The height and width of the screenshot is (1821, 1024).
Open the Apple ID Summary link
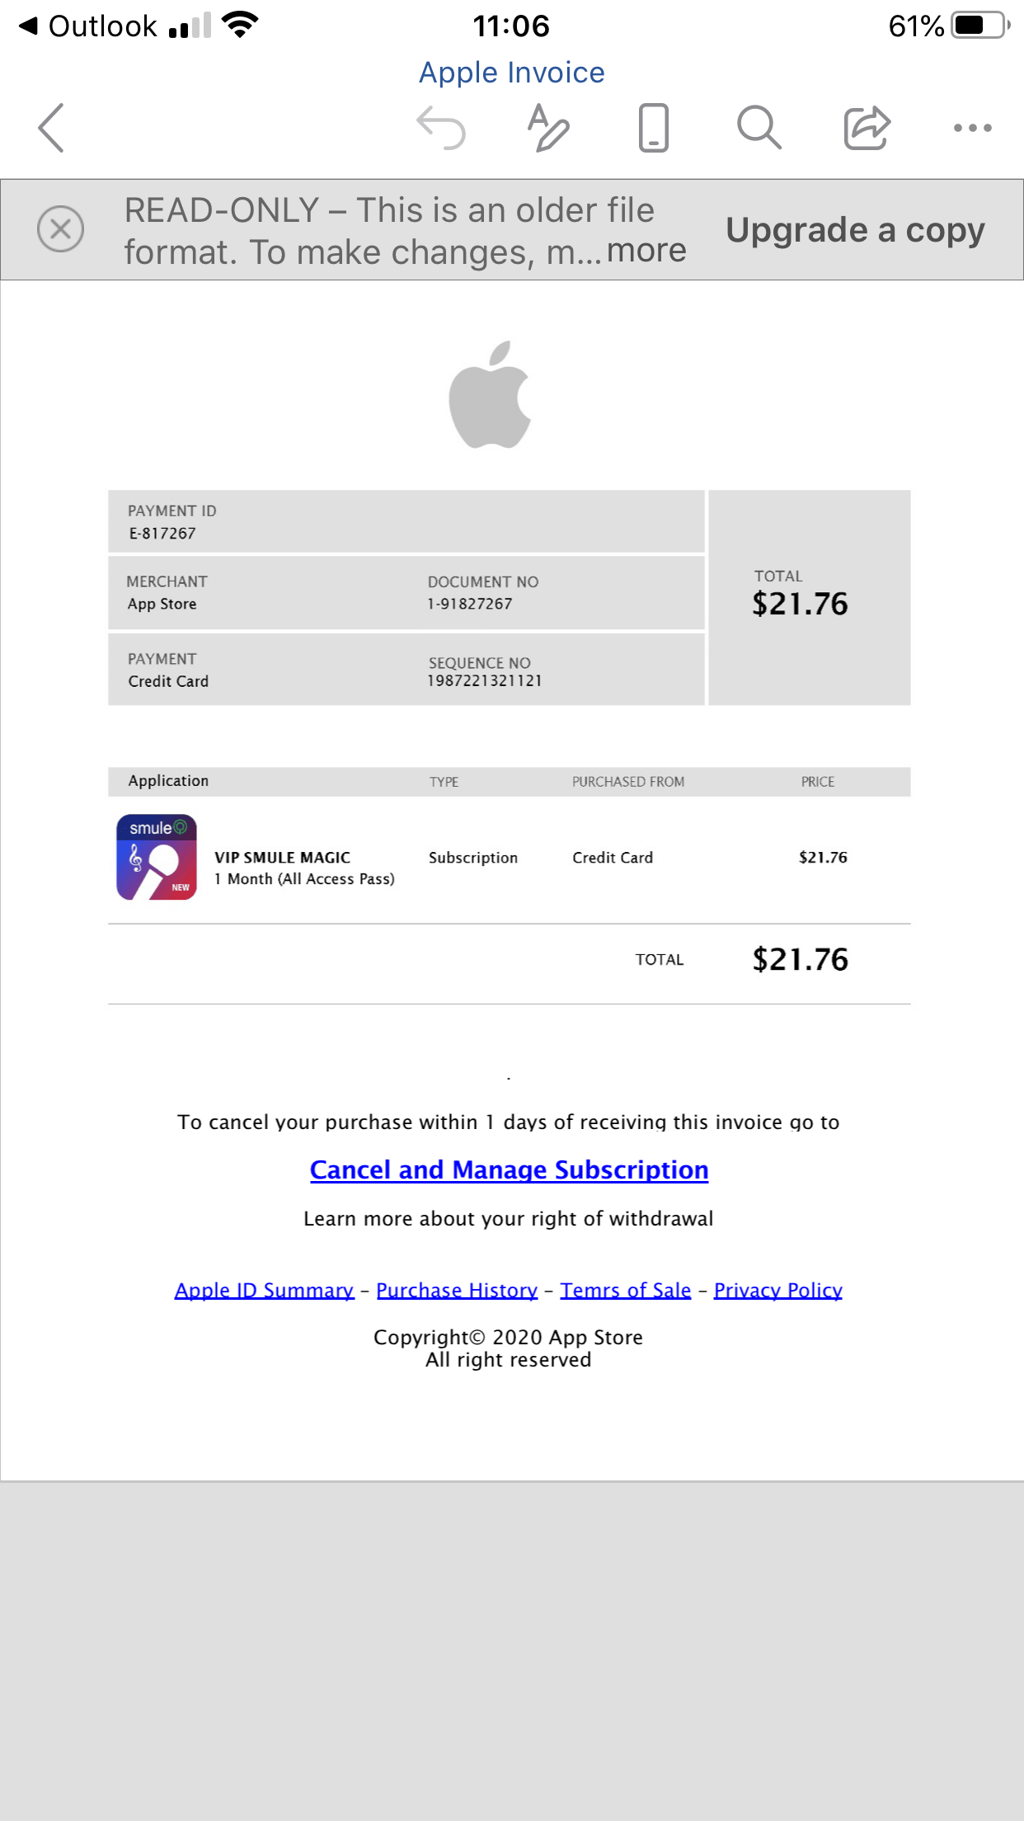click(263, 1289)
